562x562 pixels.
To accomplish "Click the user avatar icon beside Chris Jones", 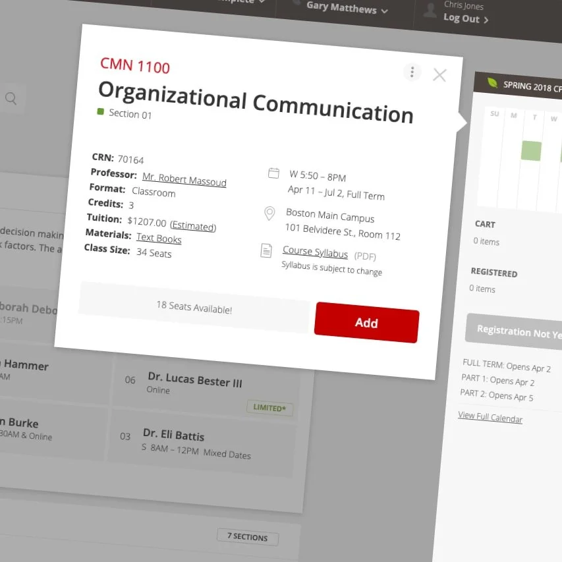I will [x=430, y=10].
